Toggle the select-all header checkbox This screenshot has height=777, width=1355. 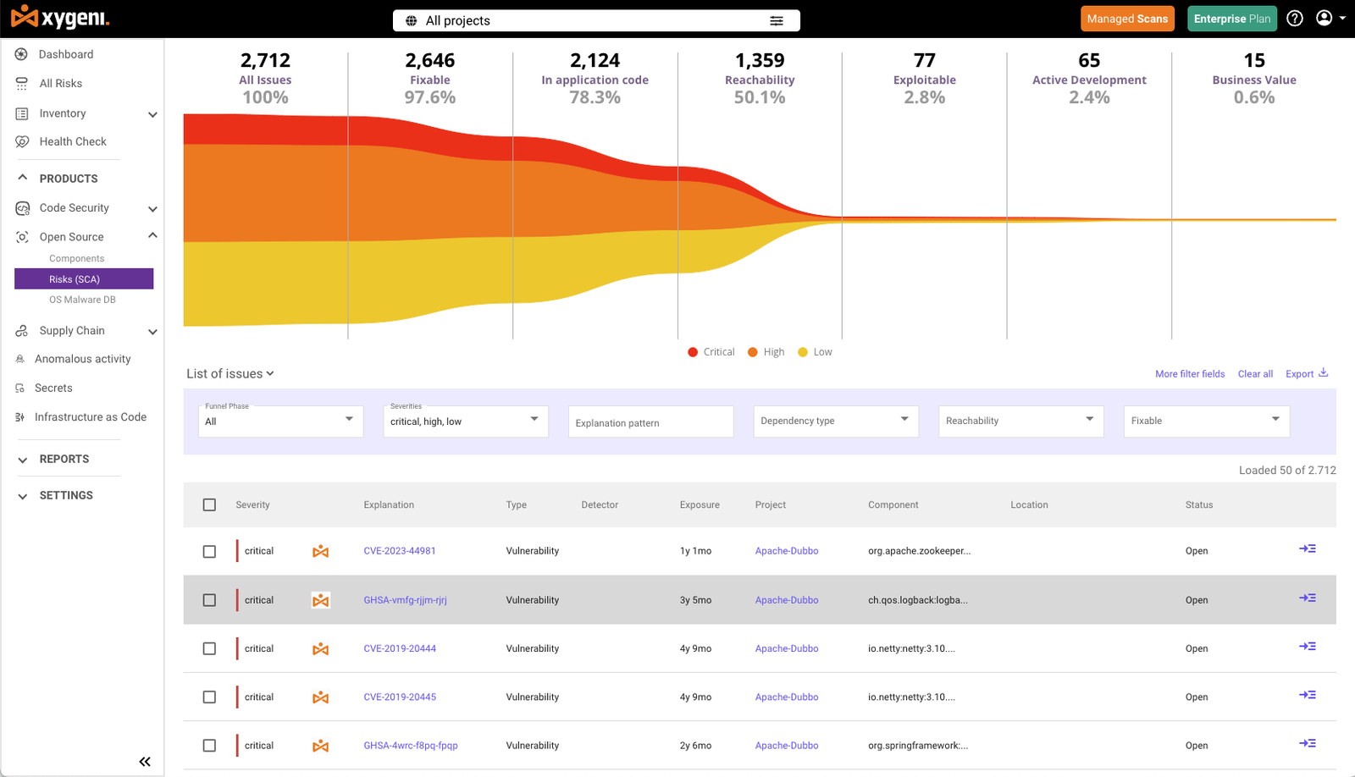pos(209,504)
